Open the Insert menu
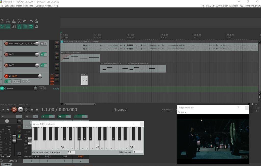This screenshot has height=166, width=261. [19, 6]
